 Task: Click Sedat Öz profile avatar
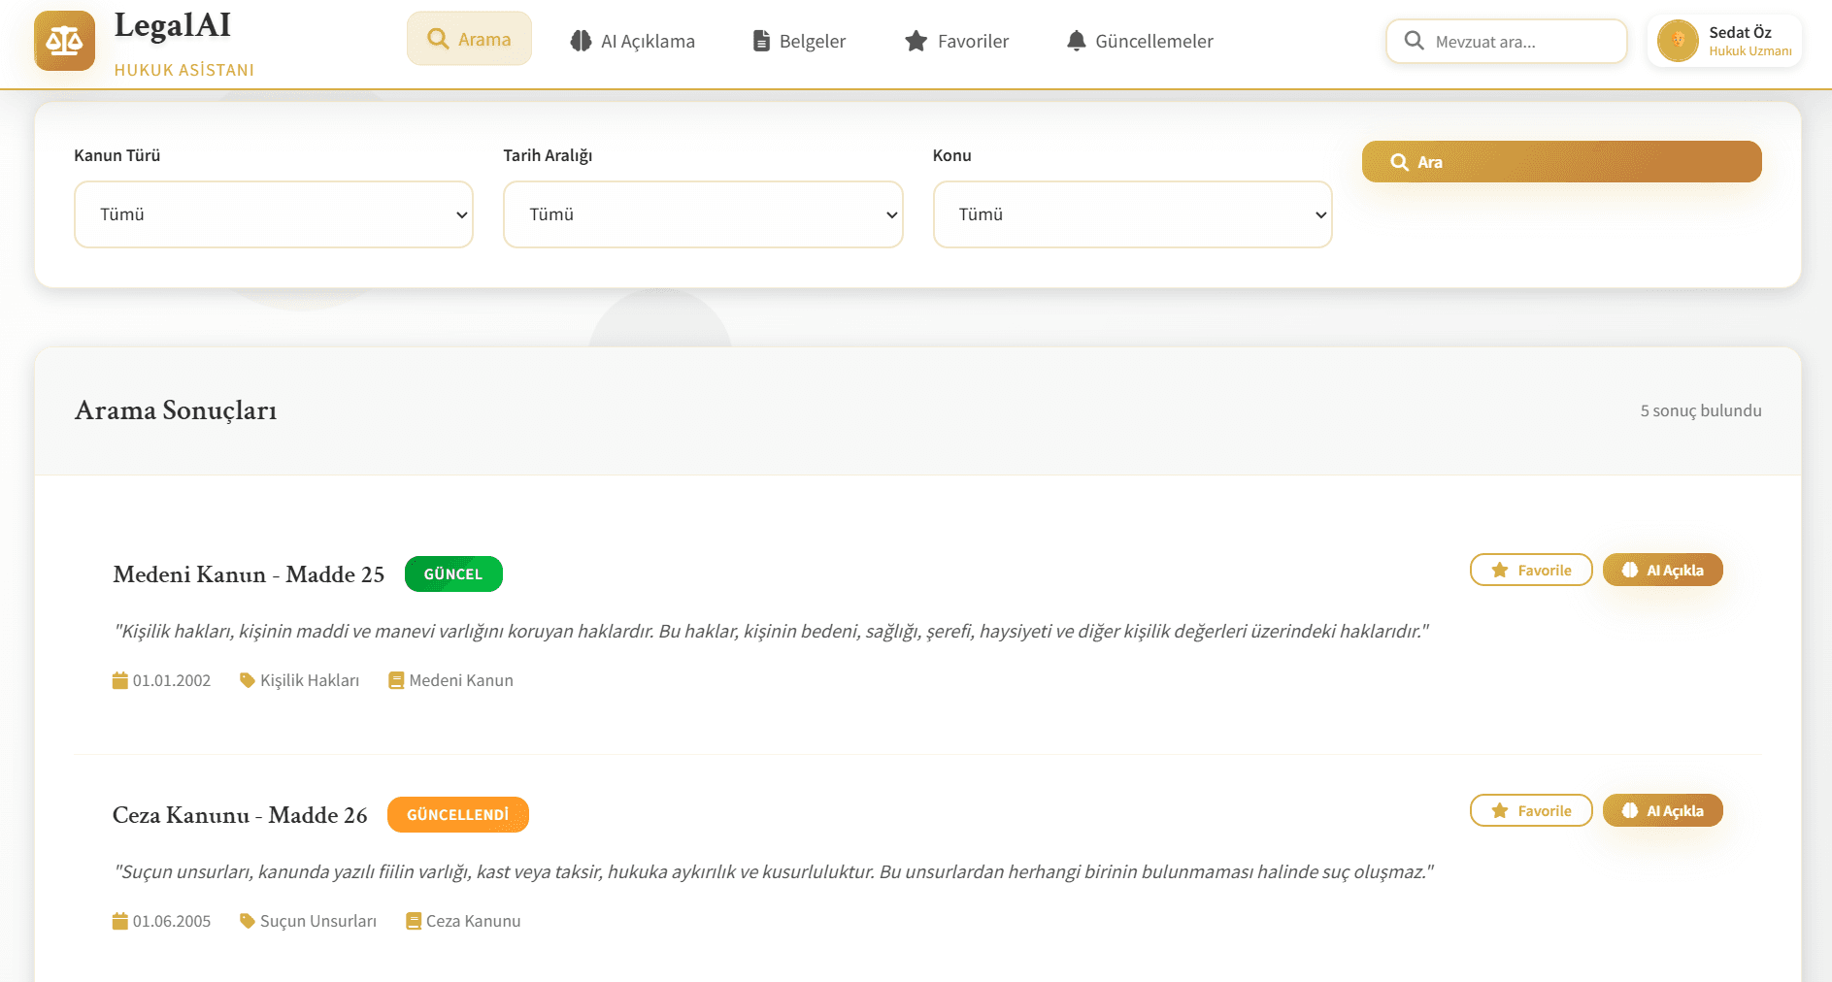coord(1677,41)
